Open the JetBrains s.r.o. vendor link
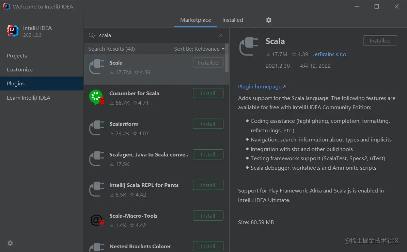407x252 pixels. point(330,54)
